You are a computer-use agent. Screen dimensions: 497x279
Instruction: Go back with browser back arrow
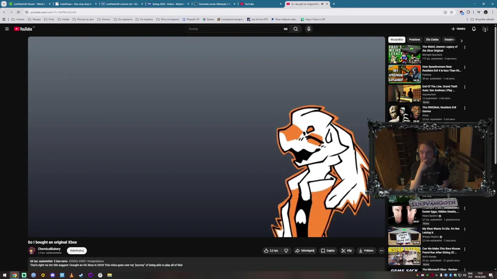(x=4, y=12)
